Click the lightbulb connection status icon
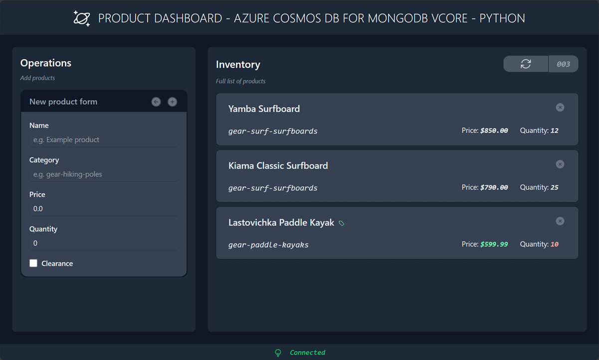 [x=278, y=353]
